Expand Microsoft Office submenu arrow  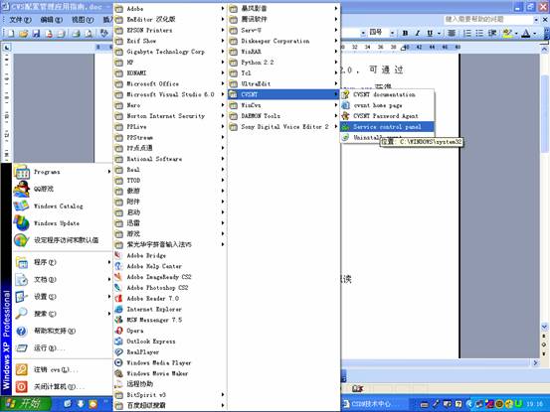223,83
